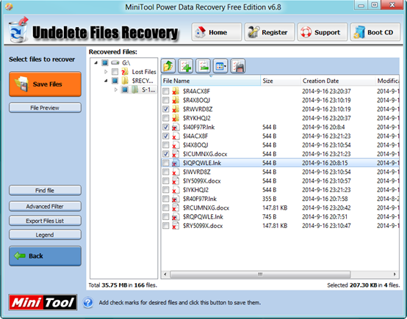The width and height of the screenshot is (407, 319).
Task: Click the 355 B size cell
Action: pos(269,199)
